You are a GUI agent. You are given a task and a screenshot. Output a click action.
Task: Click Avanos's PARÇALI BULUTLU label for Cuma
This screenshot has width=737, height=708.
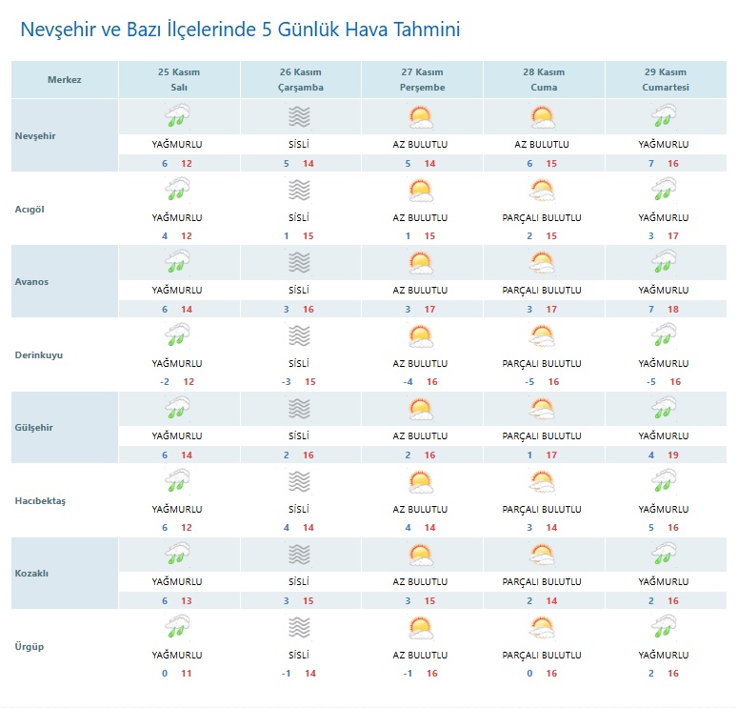coord(542,290)
